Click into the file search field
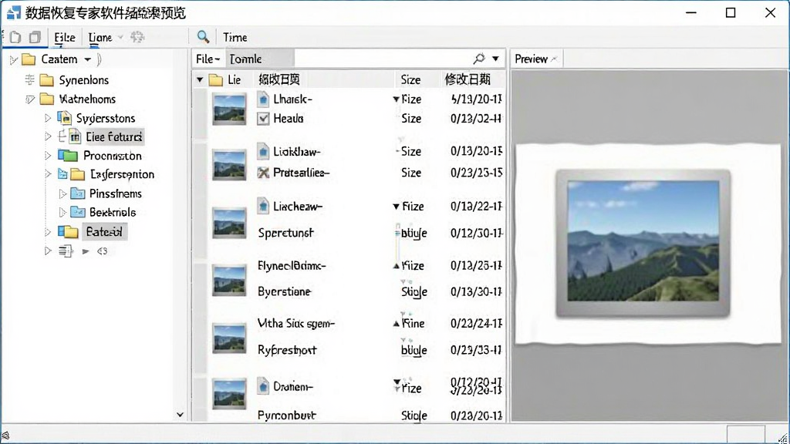790x444 pixels. pyautogui.click(x=383, y=59)
